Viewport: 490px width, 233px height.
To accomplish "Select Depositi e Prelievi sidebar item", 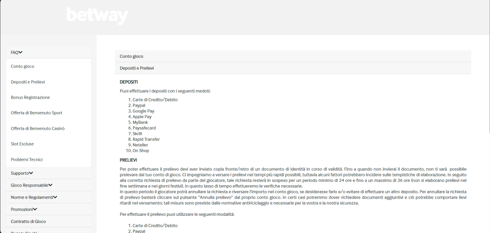I will coord(28,82).
